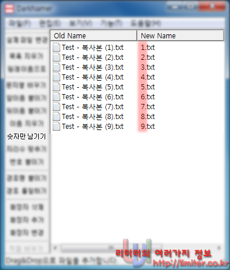The width and height of the screenshot is (230, 270).
Task: Click the 원래이름으로 button
Action: point(27,69)
